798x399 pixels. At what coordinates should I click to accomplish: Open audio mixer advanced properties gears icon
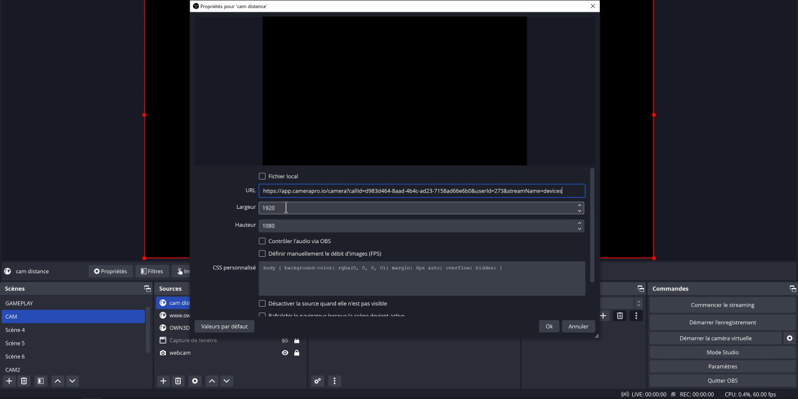tap(318, 381)
